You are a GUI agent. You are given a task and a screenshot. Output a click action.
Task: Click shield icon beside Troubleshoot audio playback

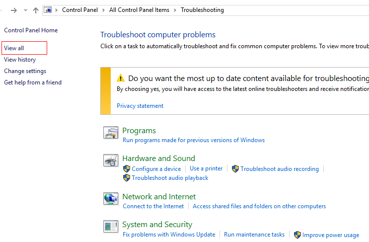click(x=127, y=178)
